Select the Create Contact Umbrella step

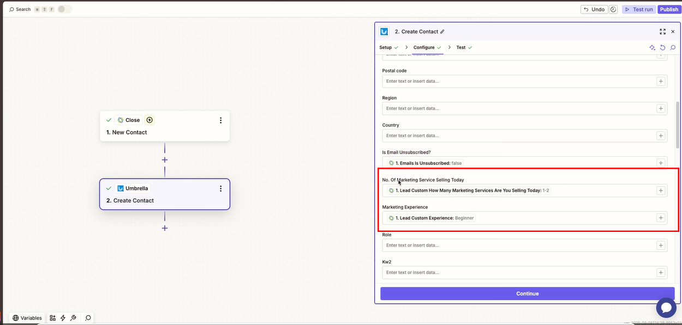(x=164, y=194)
